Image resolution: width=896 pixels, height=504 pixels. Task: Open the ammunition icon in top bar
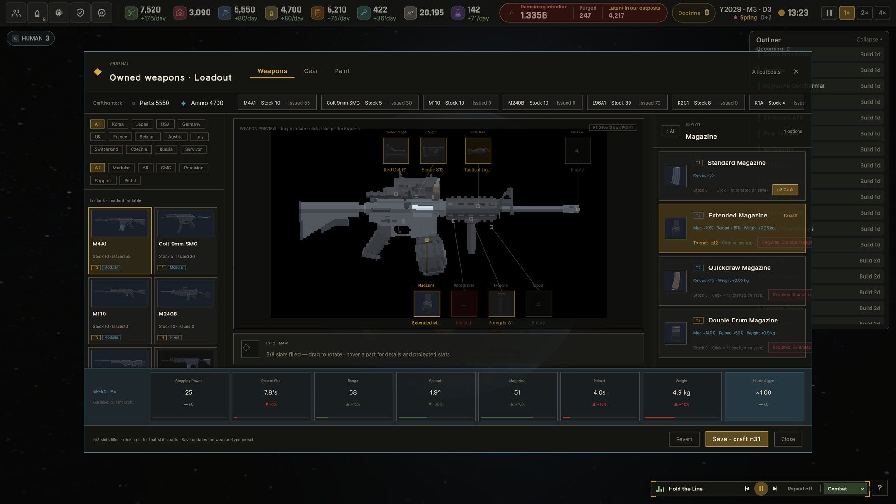click(37, 13)
